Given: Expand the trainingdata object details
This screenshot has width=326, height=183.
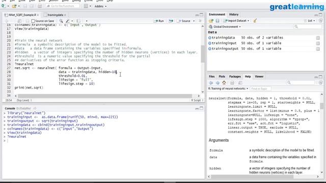Looking at the screenshot, I should click(x=209, y=38).
